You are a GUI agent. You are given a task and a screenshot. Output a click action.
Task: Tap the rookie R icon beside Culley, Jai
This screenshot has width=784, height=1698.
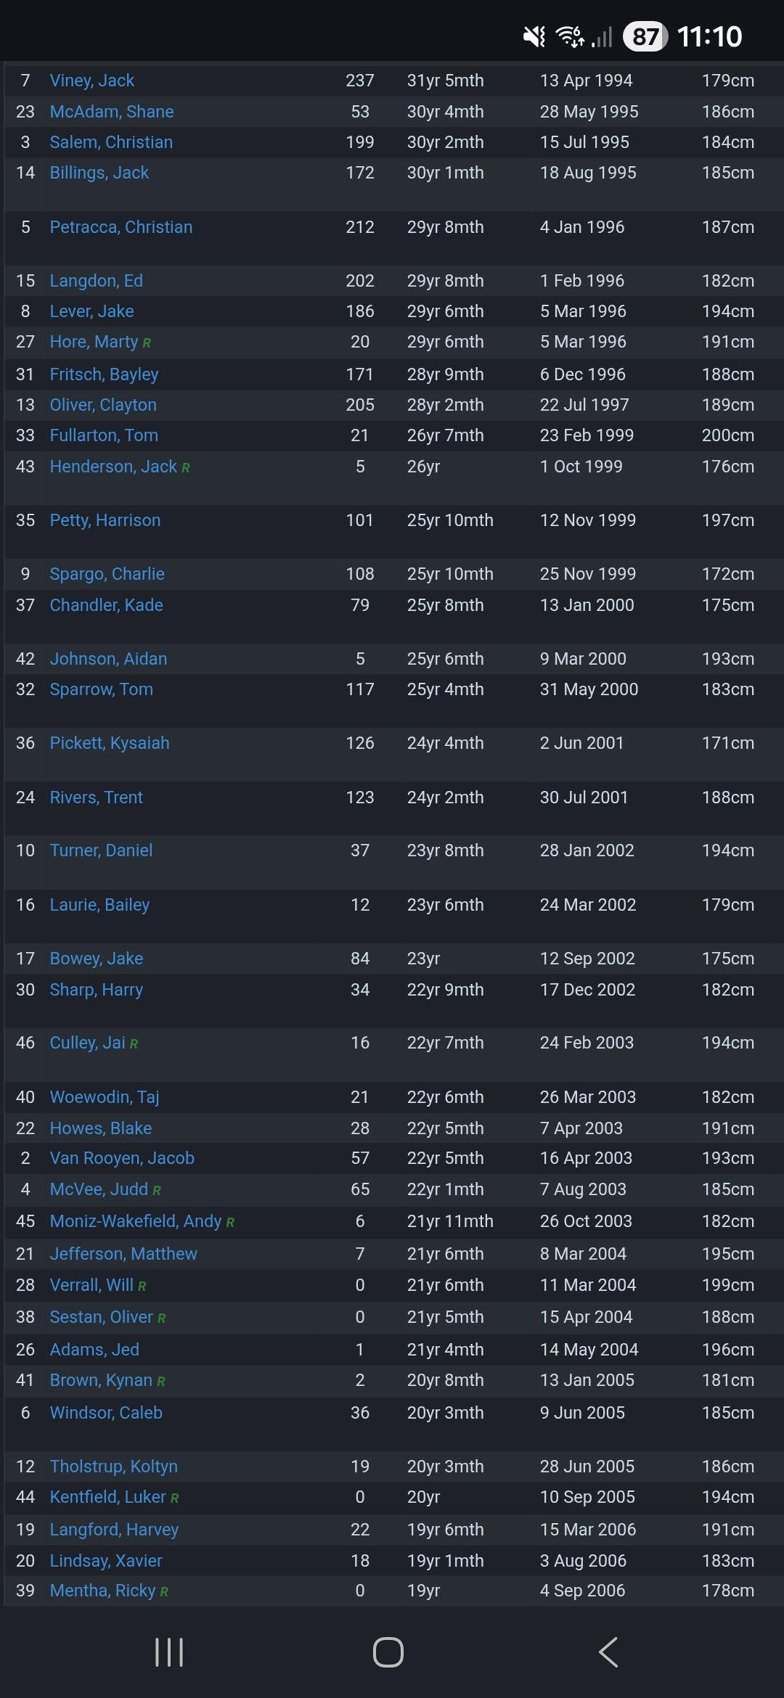pyautogui.click(x=134, y=1044)
